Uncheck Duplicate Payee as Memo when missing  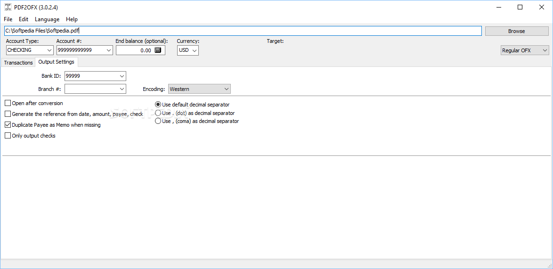[8, 125]
